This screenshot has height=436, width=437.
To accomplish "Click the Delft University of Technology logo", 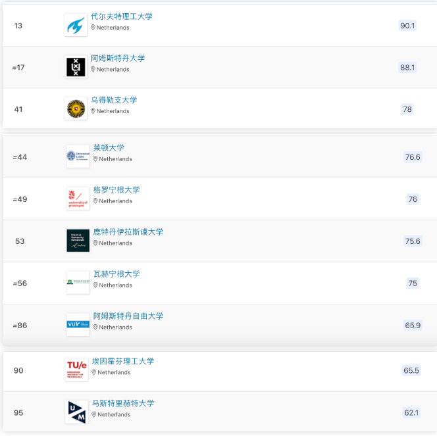I will 76,25.
